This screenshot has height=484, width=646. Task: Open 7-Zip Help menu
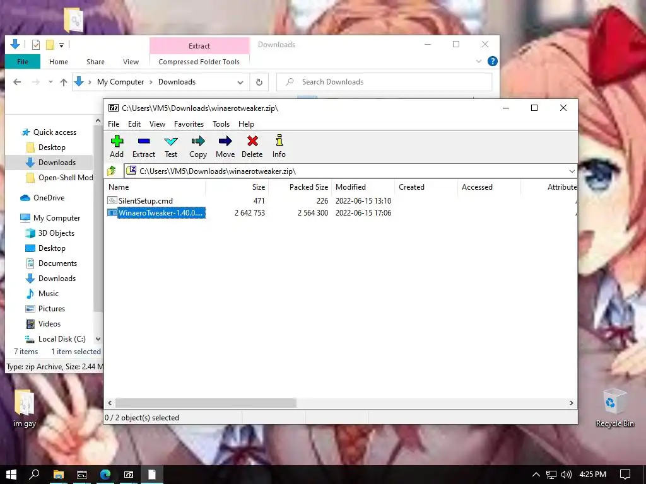tap(246, 124)
